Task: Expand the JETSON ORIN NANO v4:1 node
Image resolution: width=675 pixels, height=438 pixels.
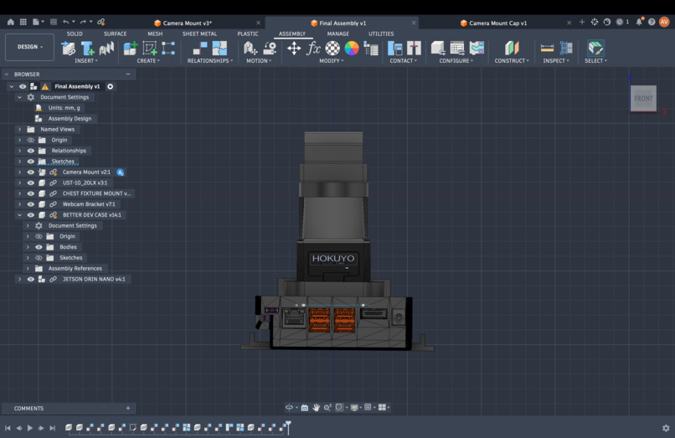Action: [19, 279]
